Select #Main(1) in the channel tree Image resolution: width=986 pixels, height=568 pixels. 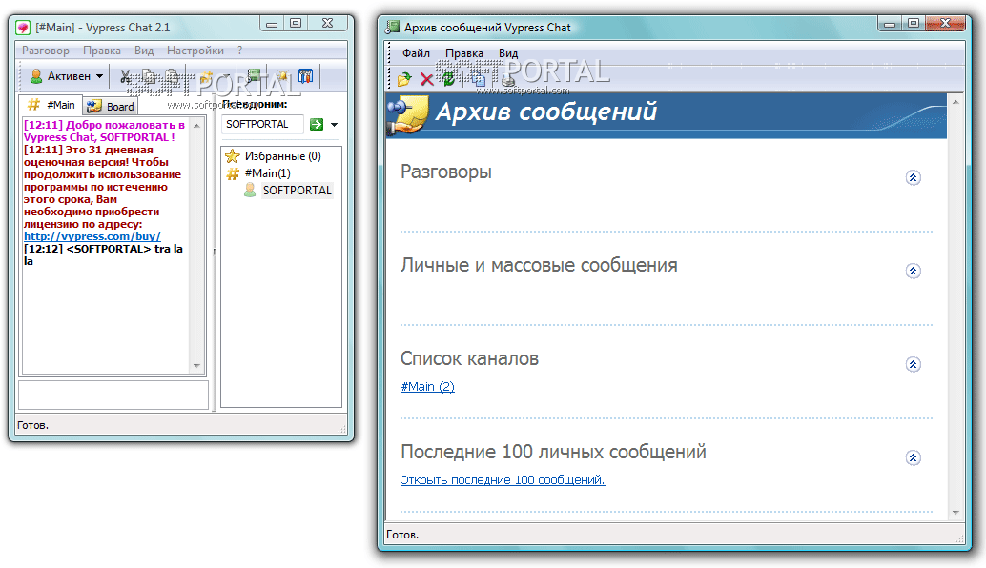tap(267, 172)
